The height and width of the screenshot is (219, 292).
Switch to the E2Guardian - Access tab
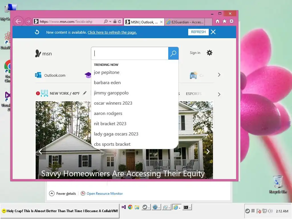point(185,22)
